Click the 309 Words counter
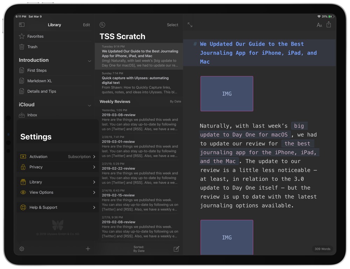Image resolution: width=350 pixels, height=269 pixels. [x=322, y=249]
